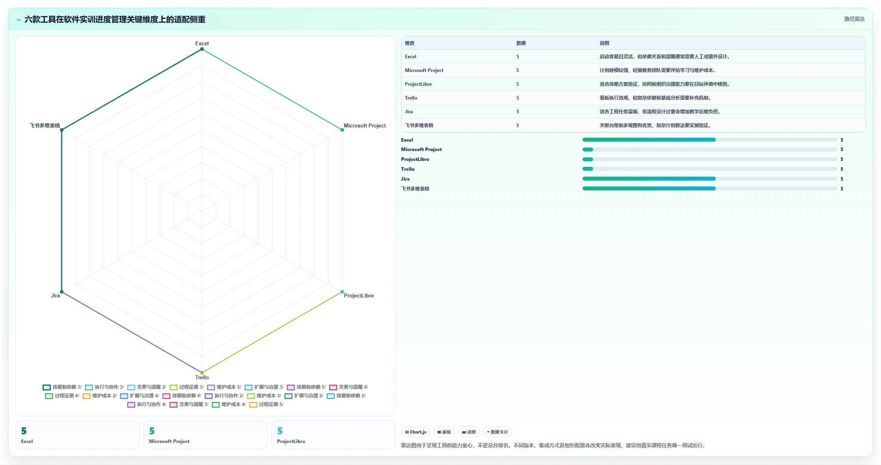Select the description starting 适合工程任务留痕
This screenshot has width=881, height=465.
[660, 112]
